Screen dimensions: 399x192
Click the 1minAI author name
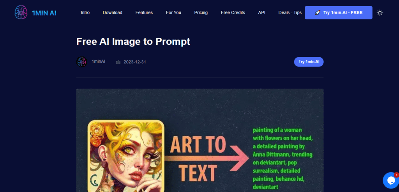pos(99,61)
